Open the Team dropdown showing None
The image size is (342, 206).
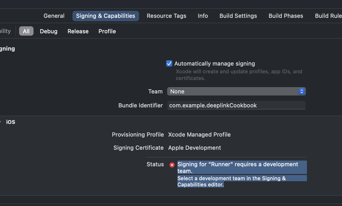236,91
